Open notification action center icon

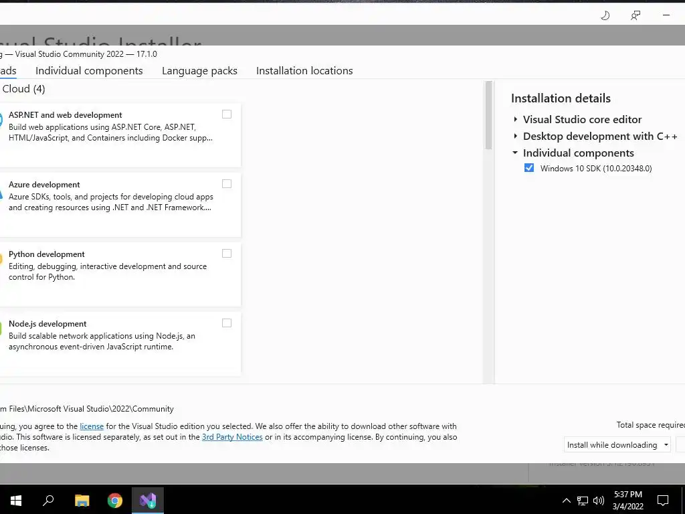[x=663, y=501]
